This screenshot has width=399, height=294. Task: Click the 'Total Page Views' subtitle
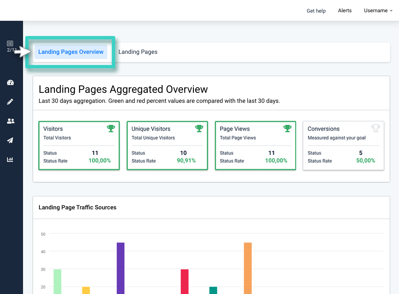[x=238, y=138]
